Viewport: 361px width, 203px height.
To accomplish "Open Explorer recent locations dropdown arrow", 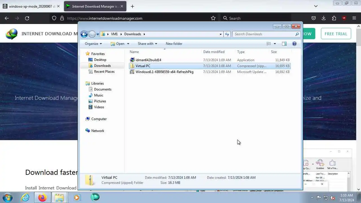I will [x=98, y=34].
